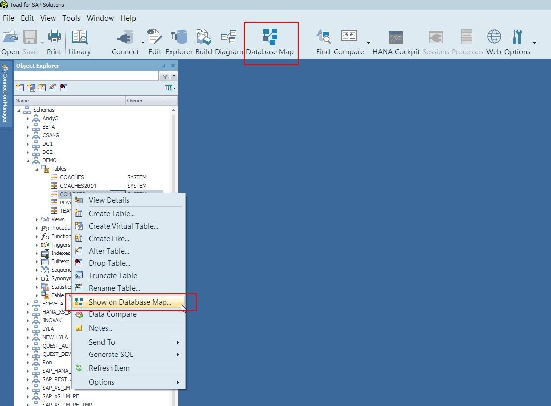The width and height of the screenshot is (551, 406).
Task: Open the Explorer toolbar tool
Action: click(x=179, y=42)
